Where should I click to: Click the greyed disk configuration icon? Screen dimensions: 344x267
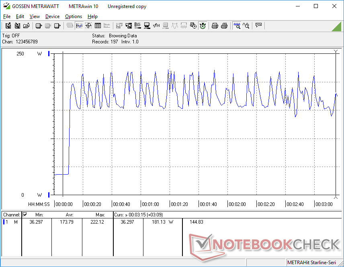click(x=119, y=26)
